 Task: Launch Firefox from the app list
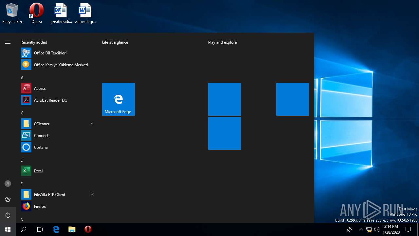(26, 206)
